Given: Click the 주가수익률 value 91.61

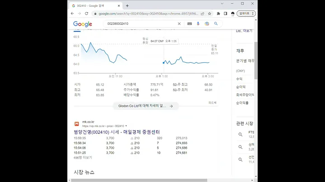Looking at the screenshot, I should tap(154, 90).
